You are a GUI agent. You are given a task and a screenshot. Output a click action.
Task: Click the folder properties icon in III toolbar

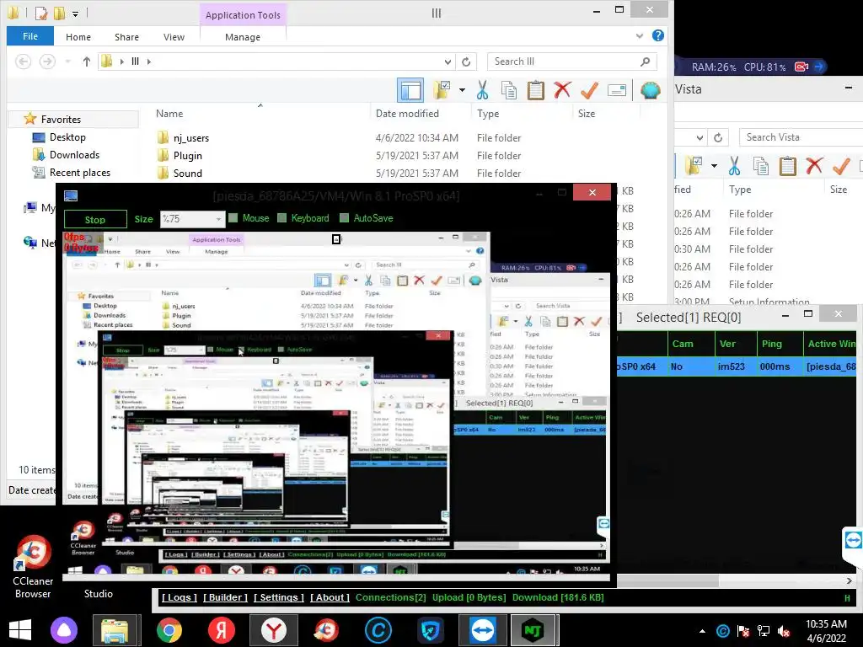pyautogui.click(x=442, y=90)
